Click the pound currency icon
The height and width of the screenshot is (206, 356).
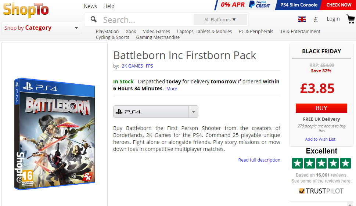pyautogui.click(x=316, y=19)
